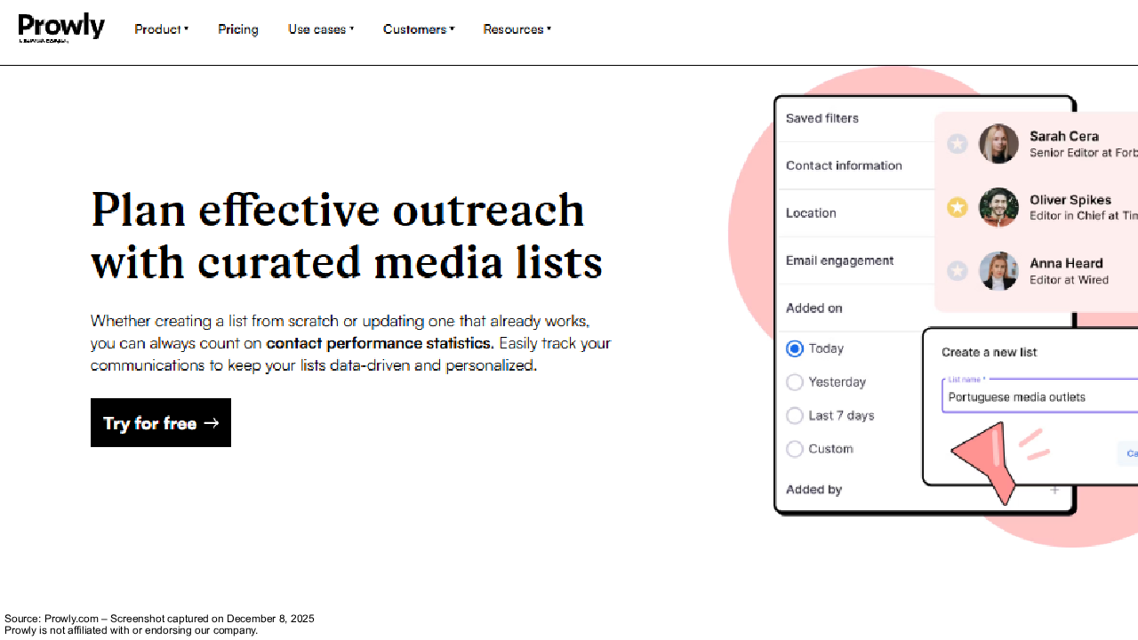This screenshot has height=640, width=1138.
Task: Click Oliver Spikes' avatar photo
Action: coord(998,208)
